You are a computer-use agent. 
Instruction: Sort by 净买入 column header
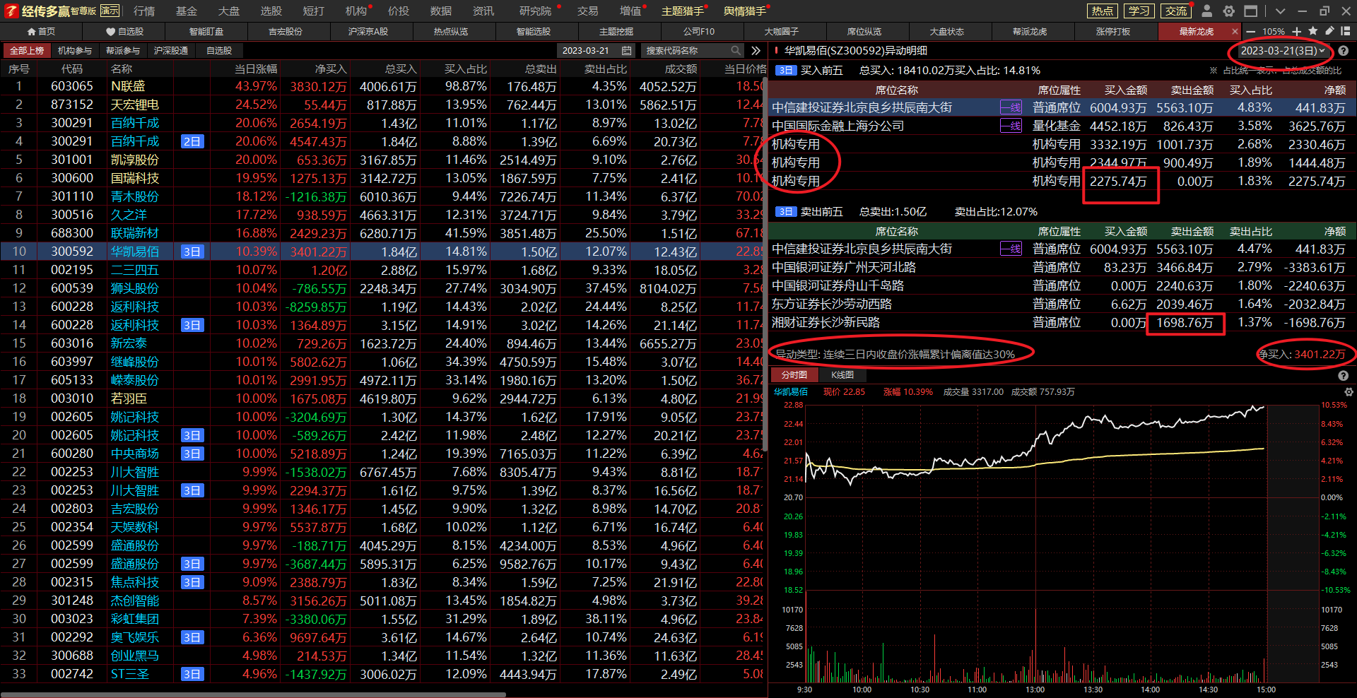[331, 69]
